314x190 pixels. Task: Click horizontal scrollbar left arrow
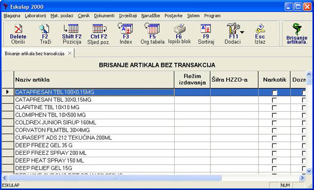point(5,178)
